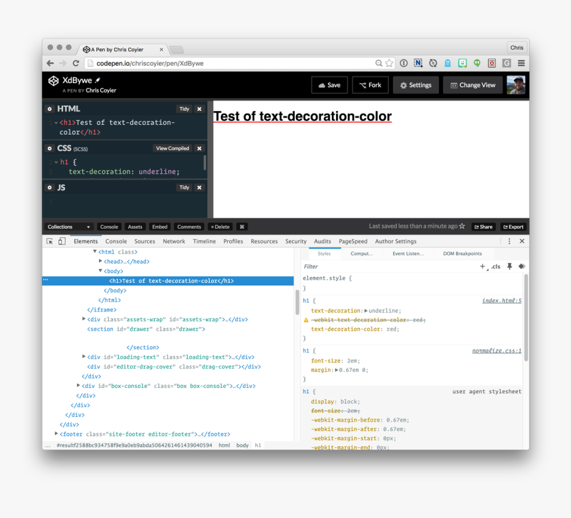
Task: Open HTML editor settings gear
Action: 50,109
